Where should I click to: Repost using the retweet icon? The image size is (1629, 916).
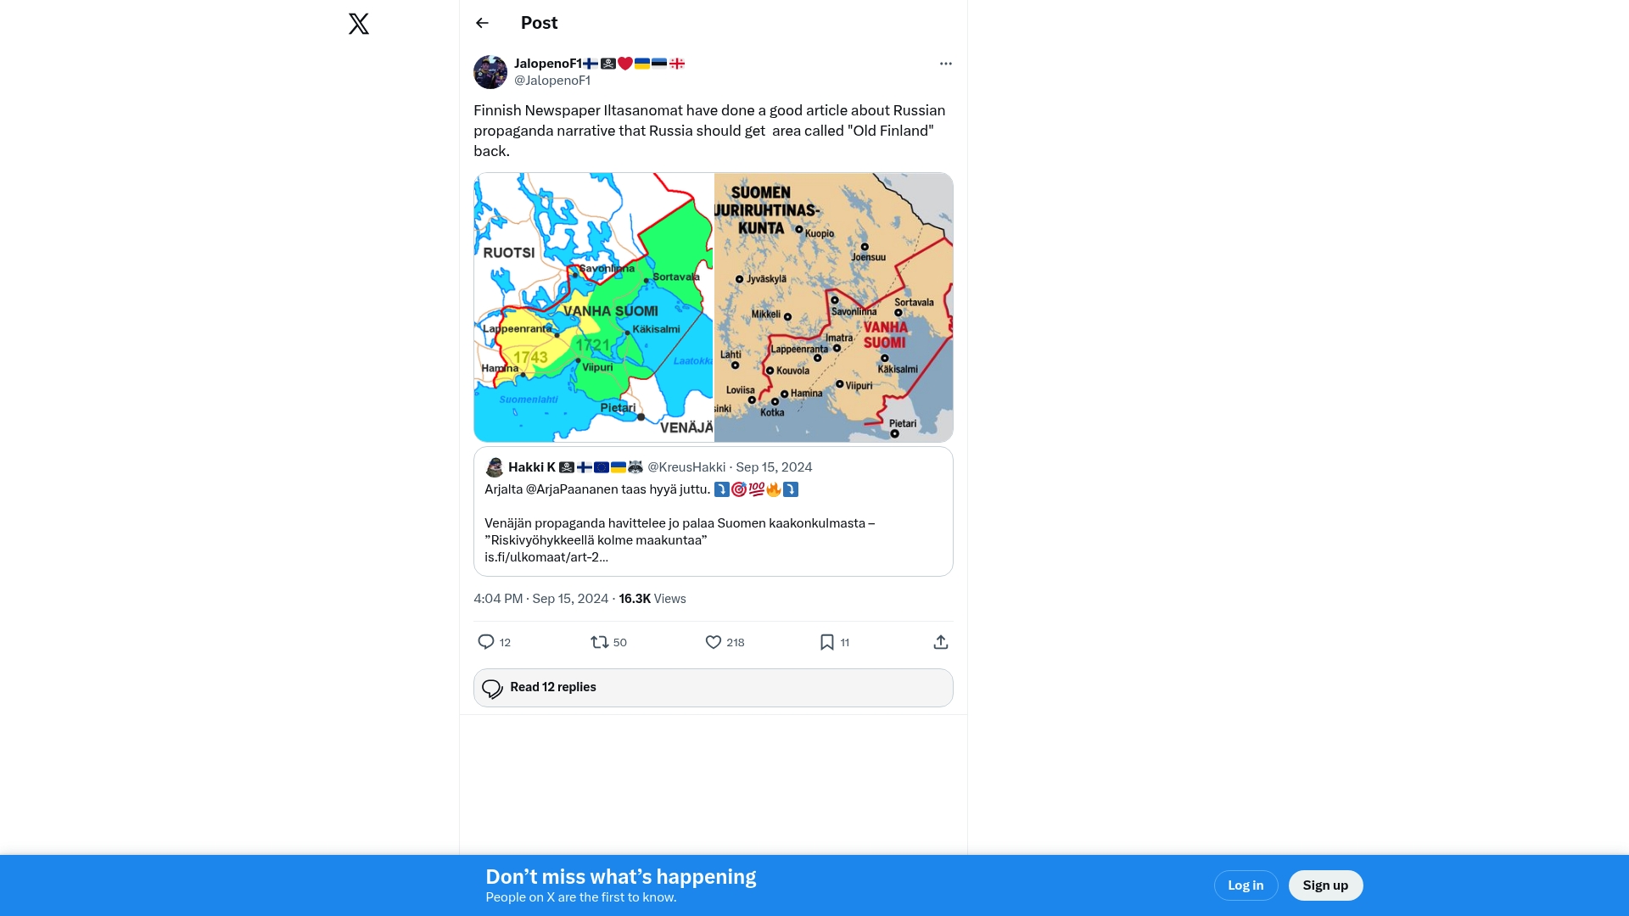tap(600, 642)
